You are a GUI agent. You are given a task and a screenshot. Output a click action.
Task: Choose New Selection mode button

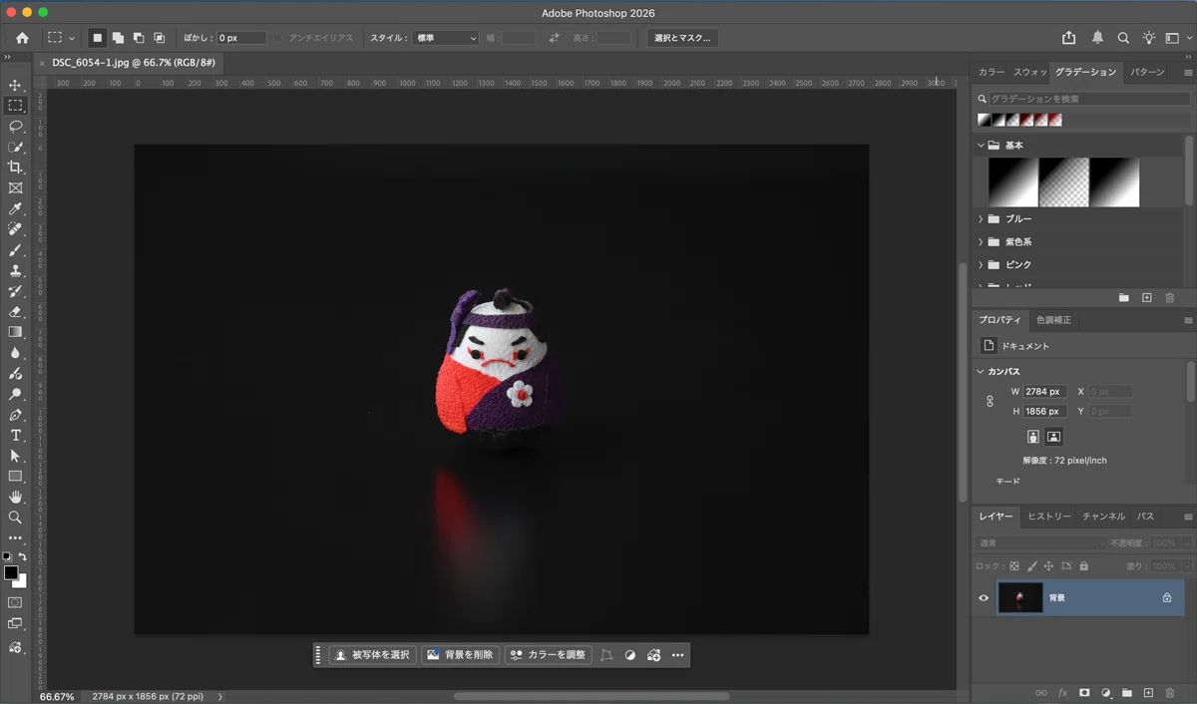tap(97, 38)
